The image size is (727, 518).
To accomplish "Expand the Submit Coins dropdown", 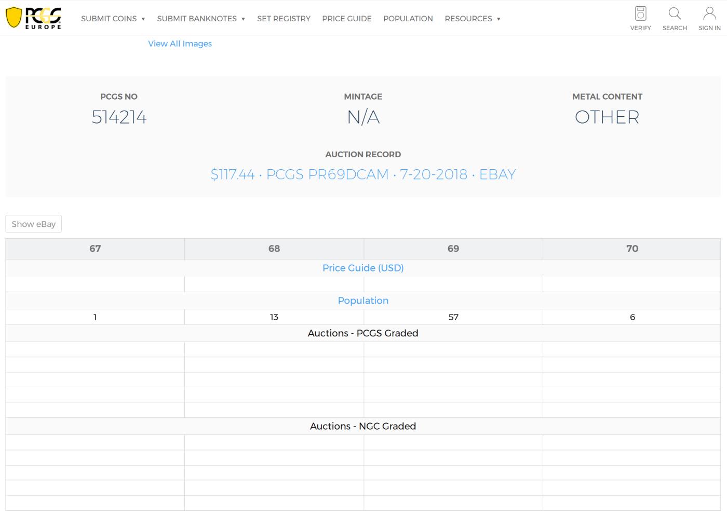I will (x=113, y=19).
